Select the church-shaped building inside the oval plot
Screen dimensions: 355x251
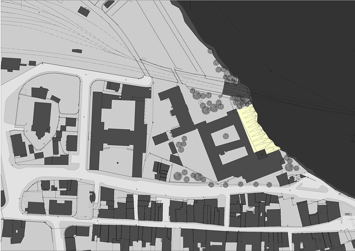coord(41,120)
